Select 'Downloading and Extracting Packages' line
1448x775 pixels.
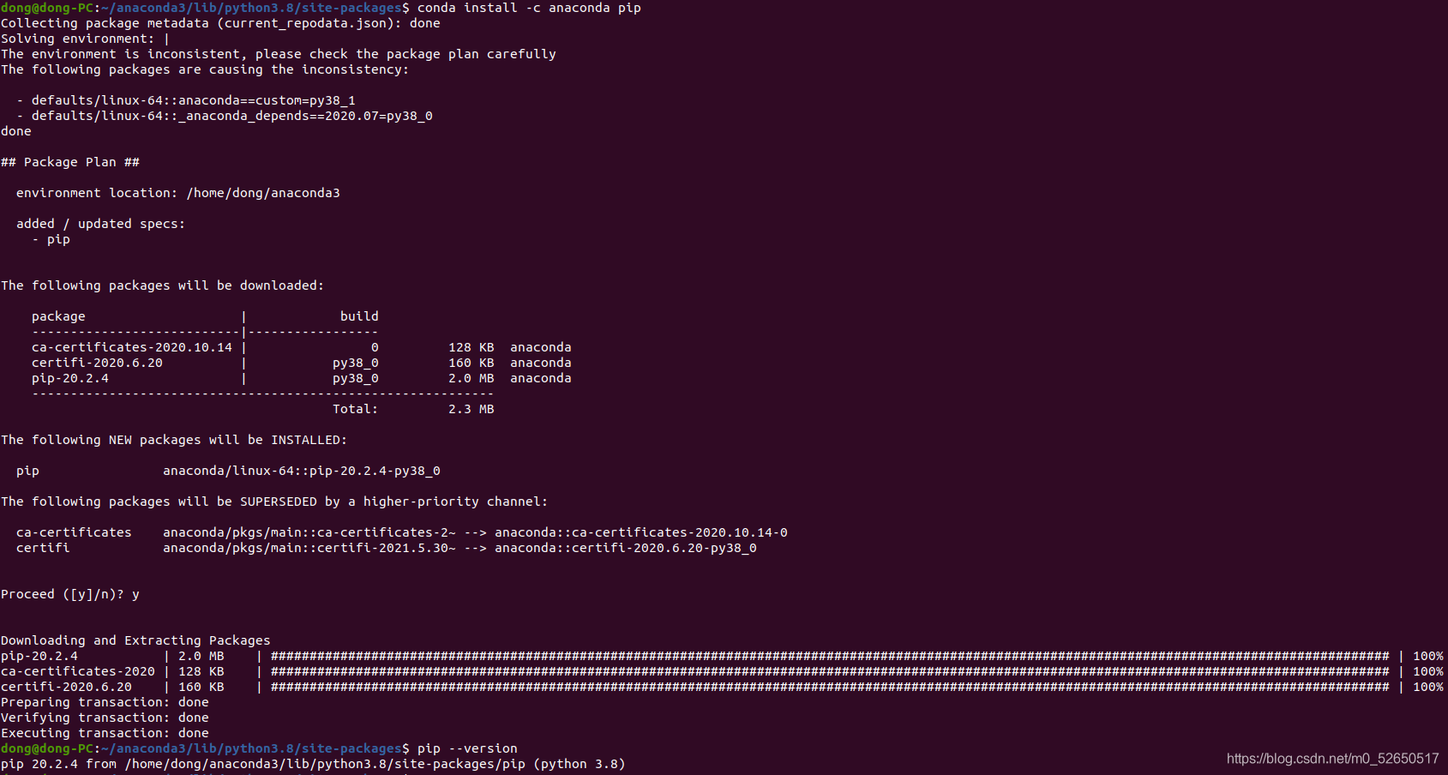click(135, 640)
